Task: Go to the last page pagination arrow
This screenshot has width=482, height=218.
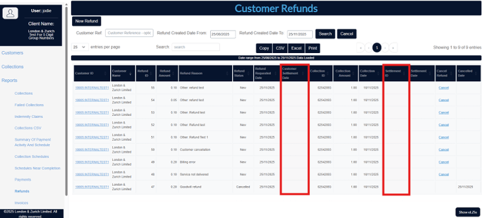Action: click(x=393, y=48)
